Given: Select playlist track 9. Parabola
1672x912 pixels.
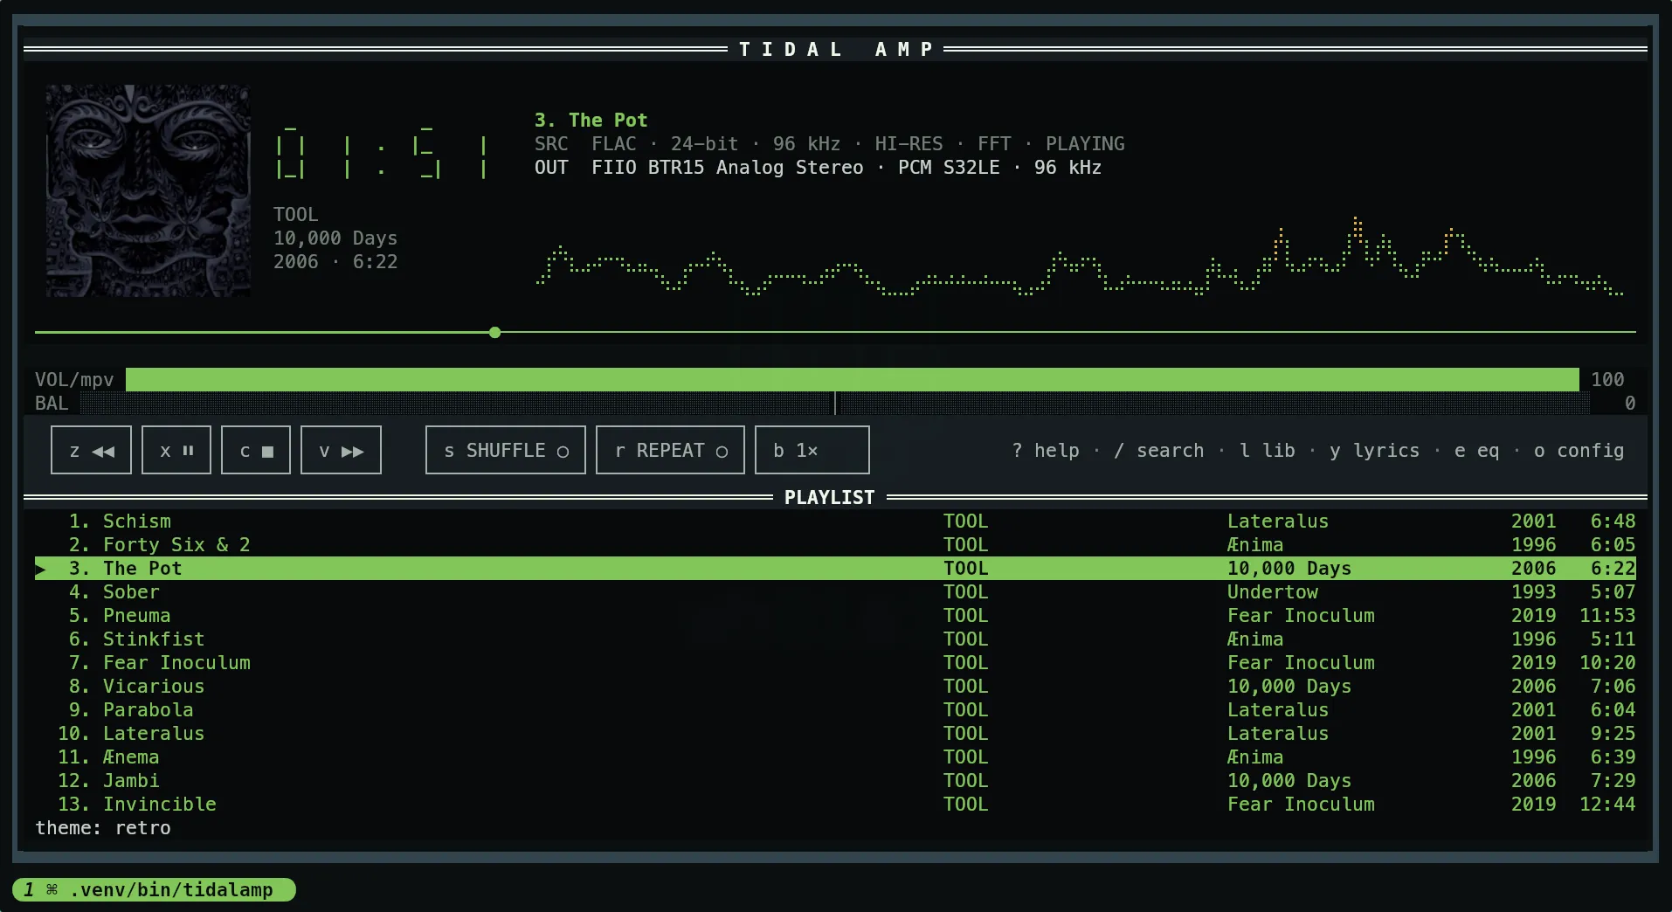Looking at the screenshot, I should pos(835,710).
